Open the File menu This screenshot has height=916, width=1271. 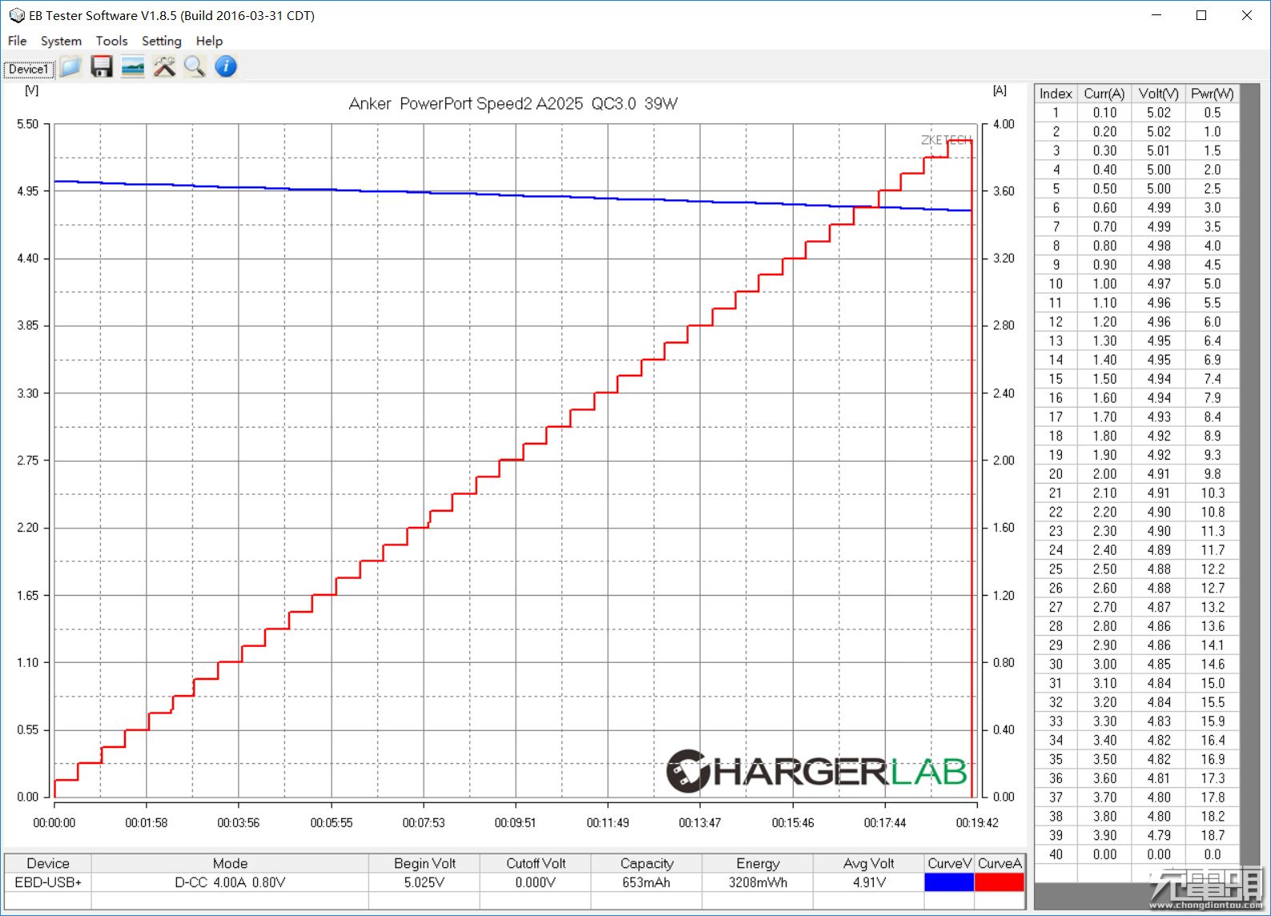coord(17,41)
